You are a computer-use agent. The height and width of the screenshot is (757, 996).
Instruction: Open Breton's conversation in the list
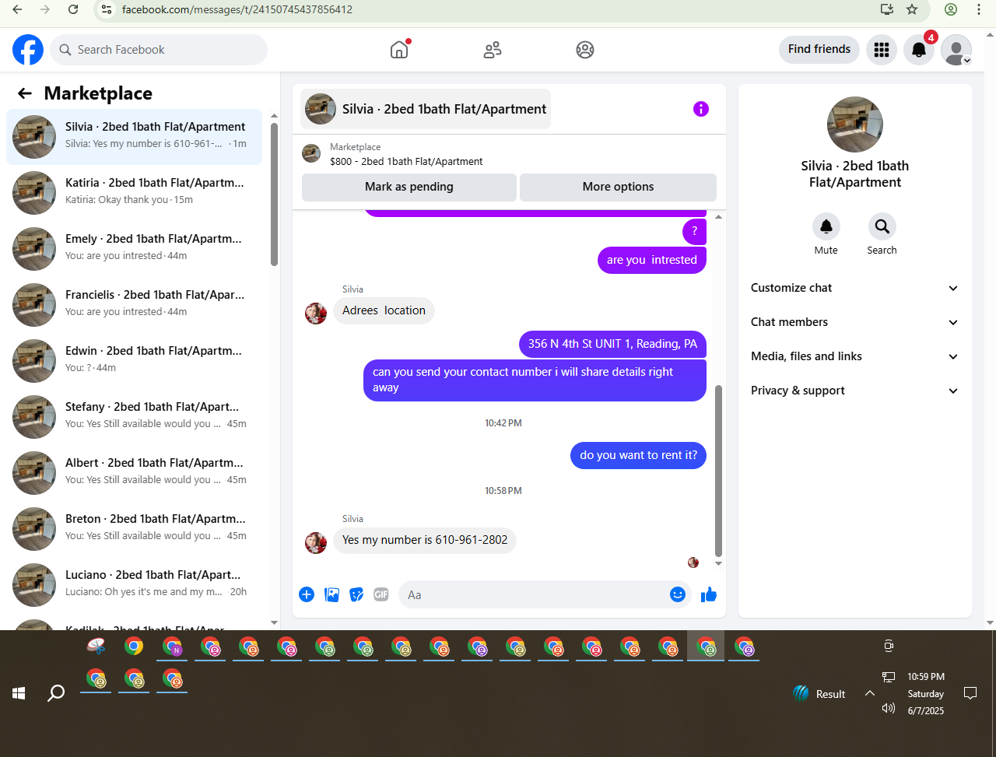134,528
